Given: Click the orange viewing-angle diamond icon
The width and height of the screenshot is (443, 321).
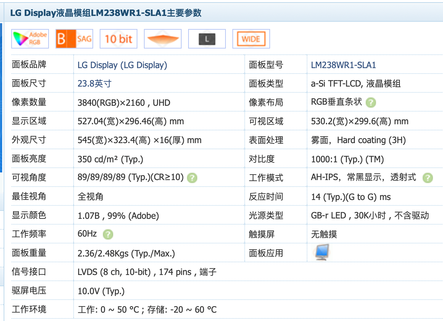Looking at the screenshot, I should tap(162, 39).
